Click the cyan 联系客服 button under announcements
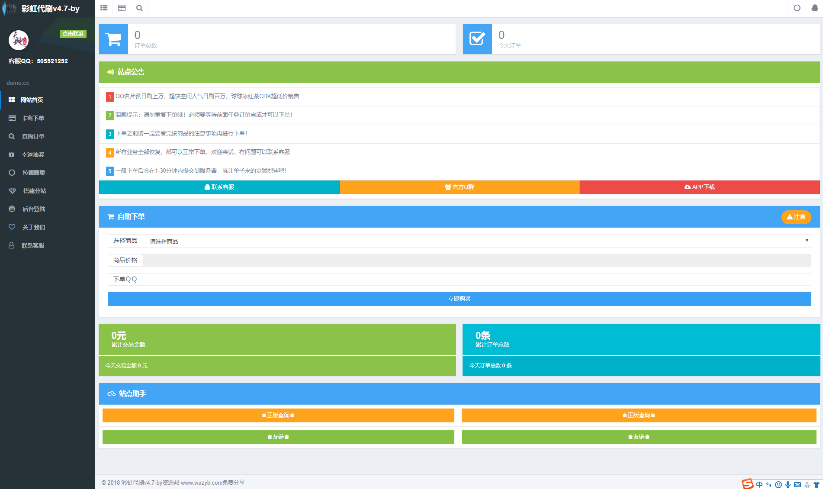 pos(219,187)
